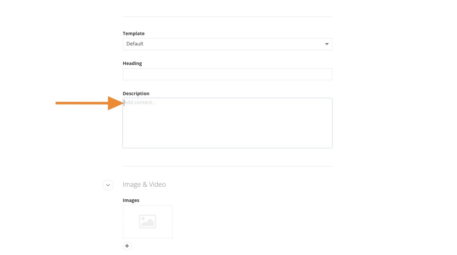Image resolution: width=457 pixels, height=255 pixels.
Task: Click the picture icon inside image placeholder
Action: [147, 222]
